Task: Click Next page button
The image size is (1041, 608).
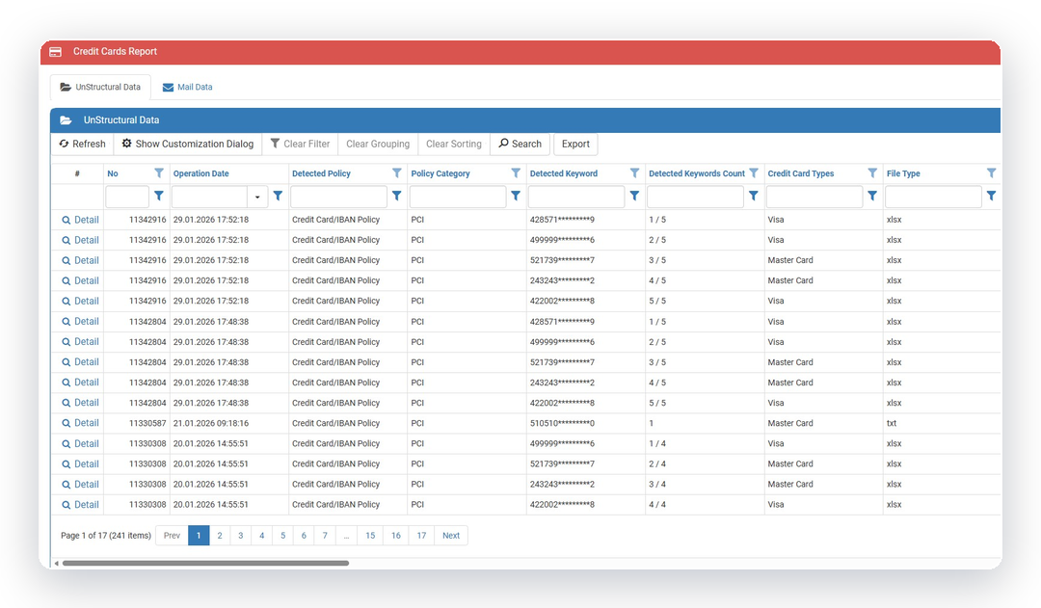Action: pos(451,536)
